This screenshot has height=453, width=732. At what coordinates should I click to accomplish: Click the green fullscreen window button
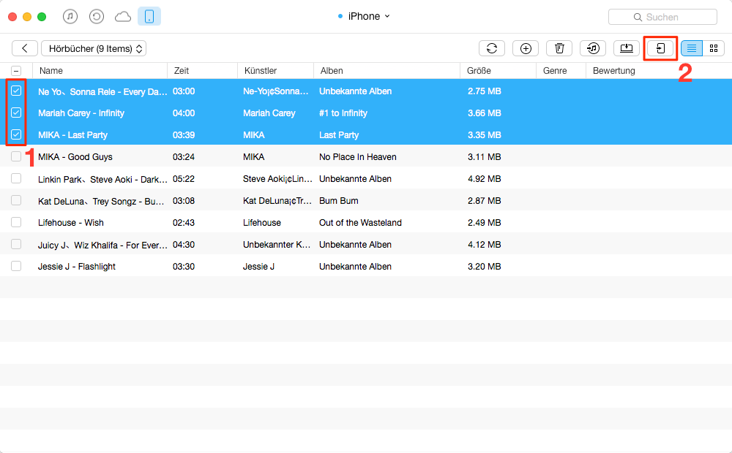pyautogui.click(x=42, y=17)
